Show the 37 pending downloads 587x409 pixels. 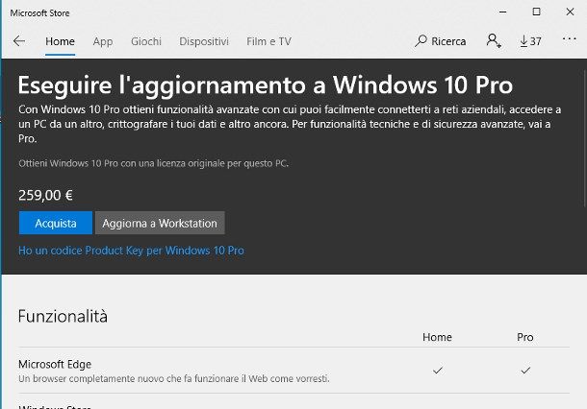530,41
